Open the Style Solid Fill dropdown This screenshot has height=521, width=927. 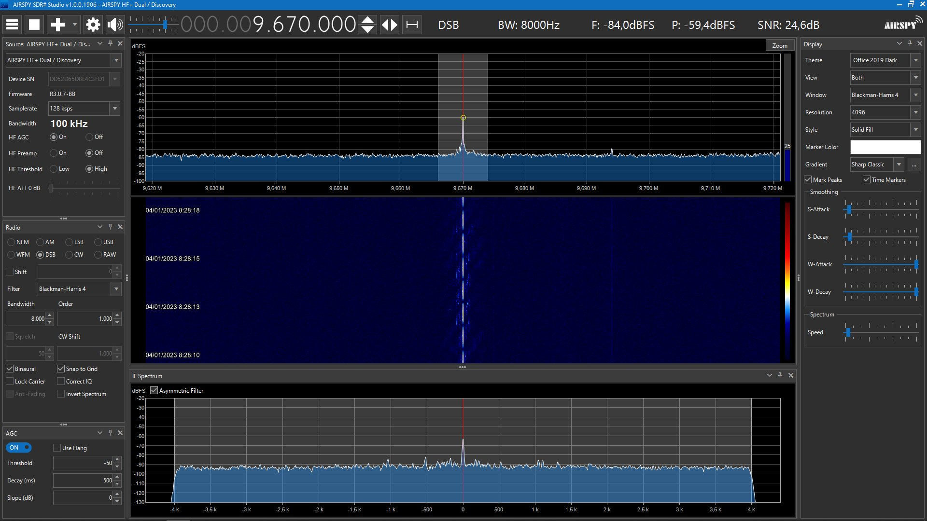click(x=885, y=130)
